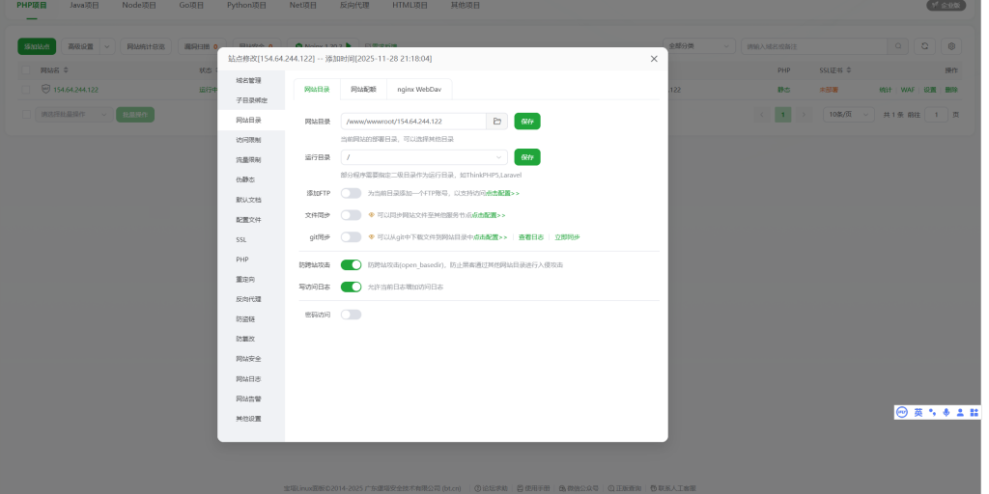This screenshot has height=494, width=989.
Task: Close the 站点修改 dialog with X
Action: (x=654, y=59)
